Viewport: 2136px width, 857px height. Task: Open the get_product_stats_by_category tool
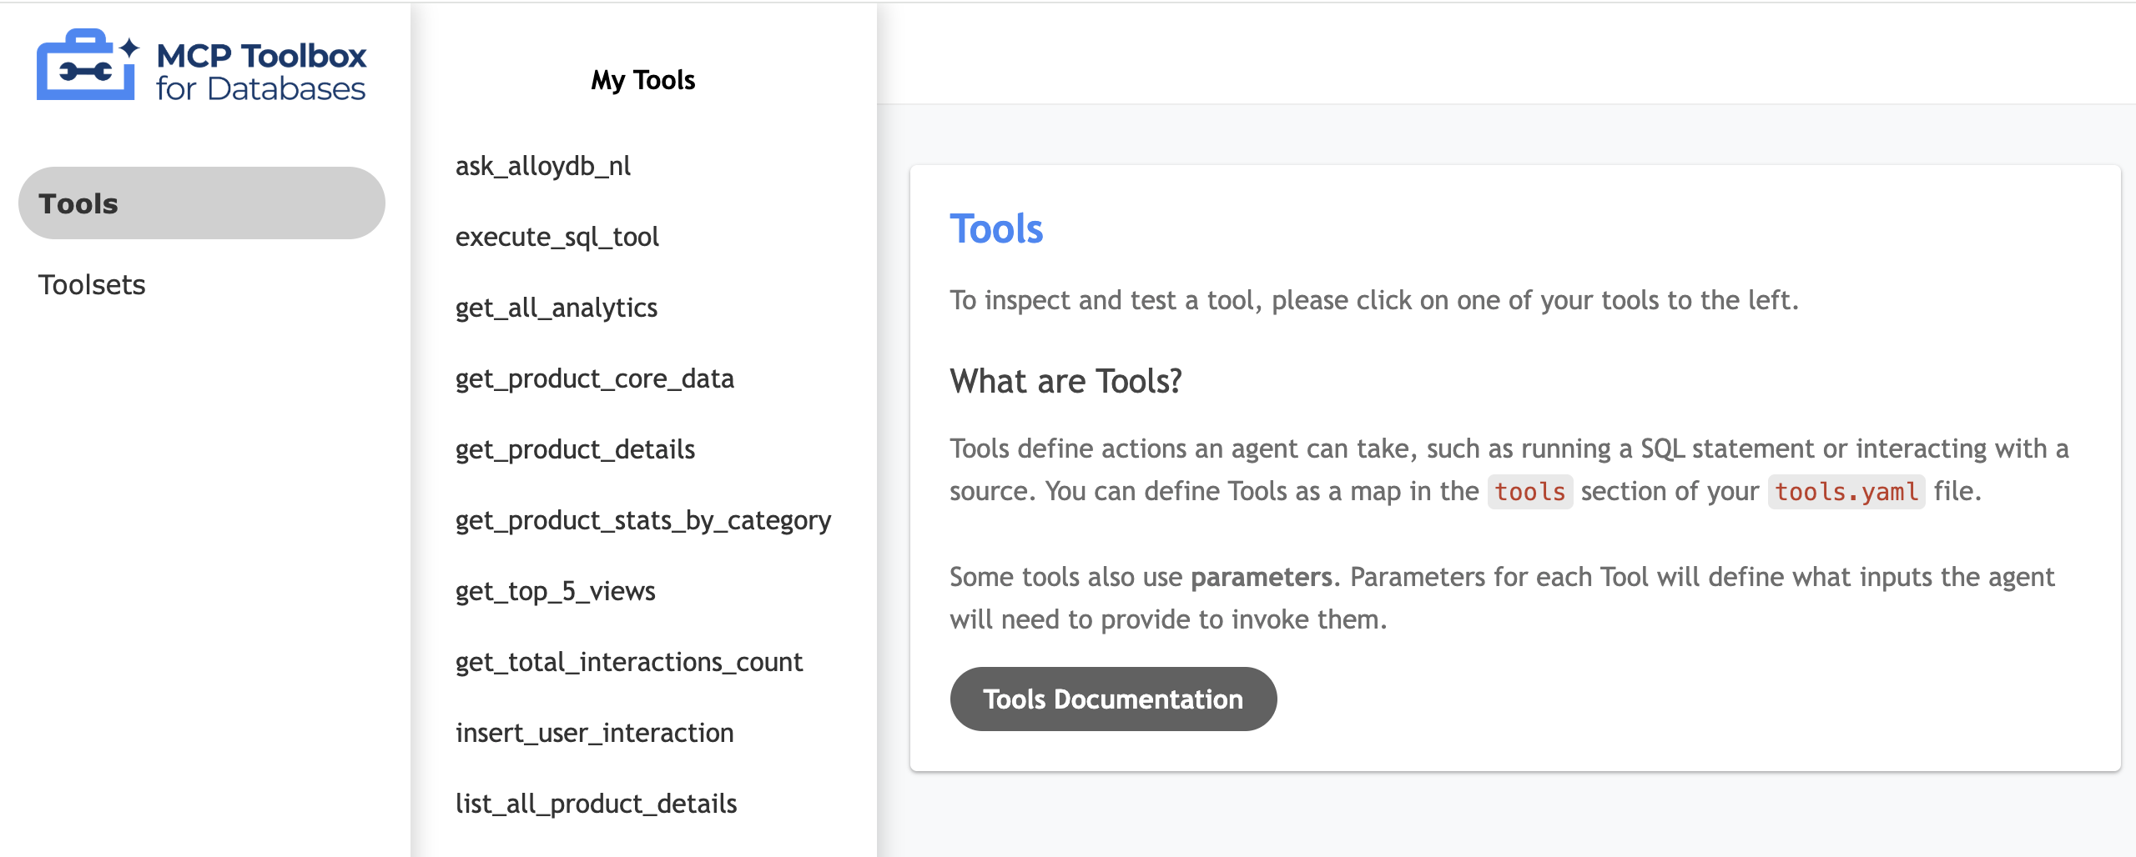click(643, 520)
